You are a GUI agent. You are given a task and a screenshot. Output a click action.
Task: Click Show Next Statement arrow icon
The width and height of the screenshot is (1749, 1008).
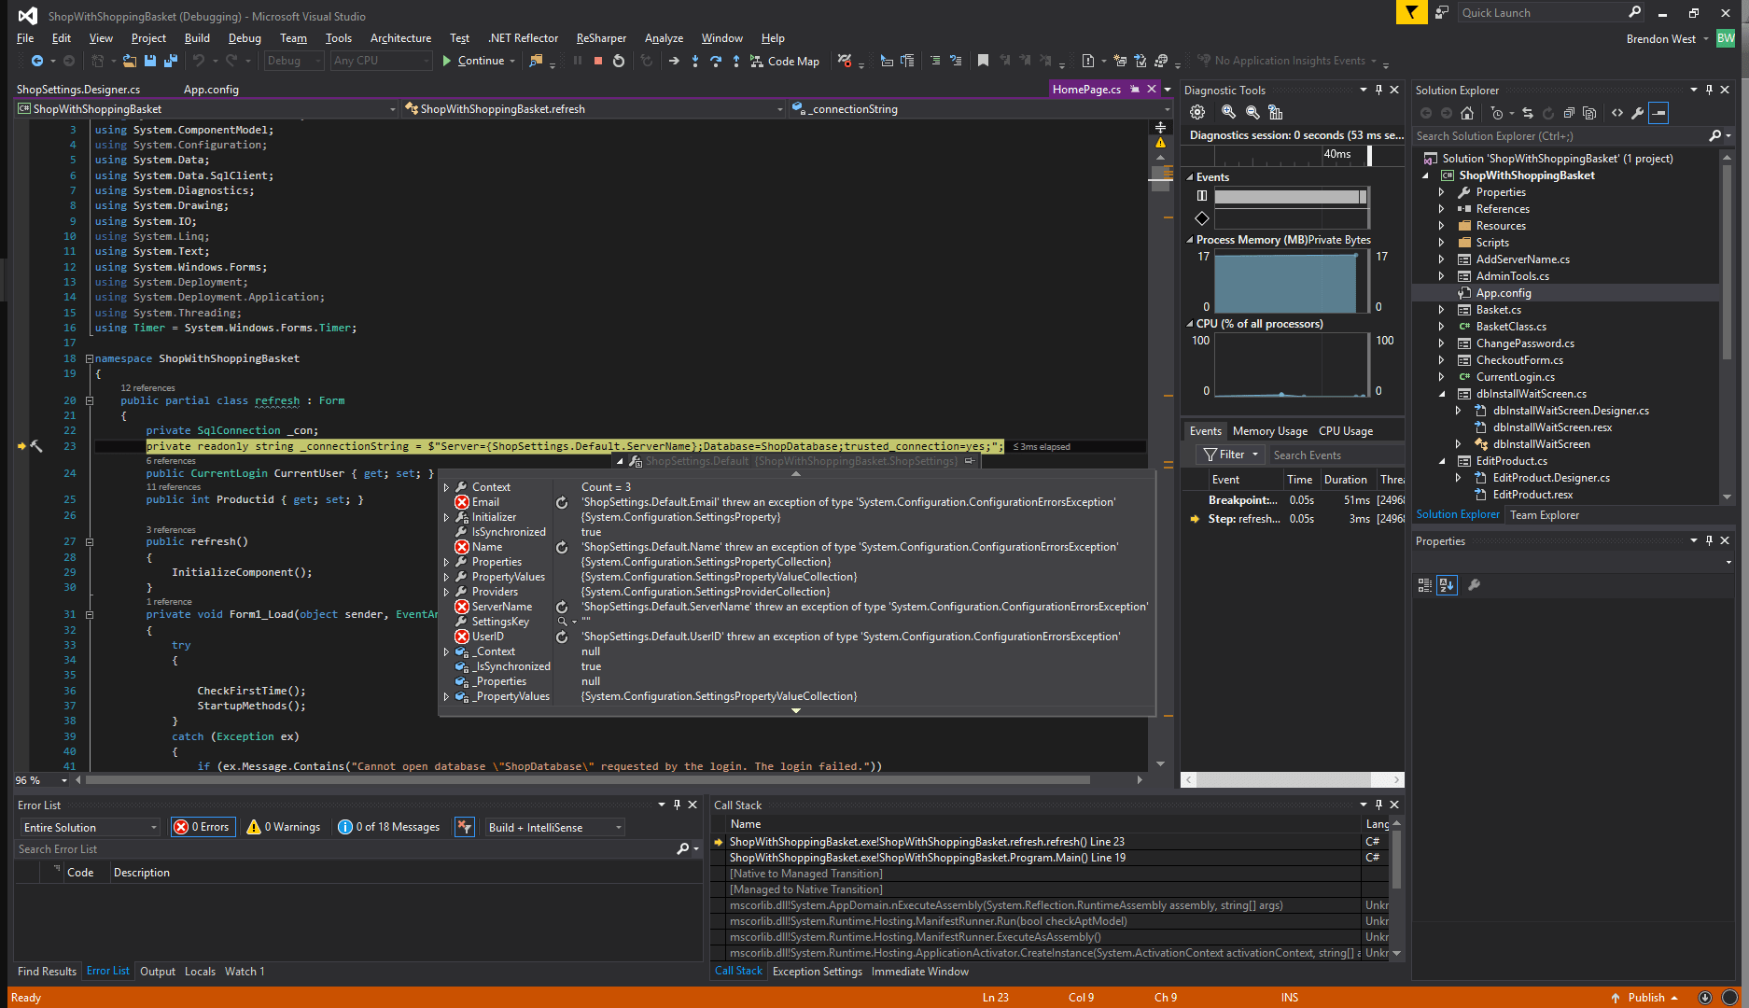pyautogui.click(x=674, y=61)
